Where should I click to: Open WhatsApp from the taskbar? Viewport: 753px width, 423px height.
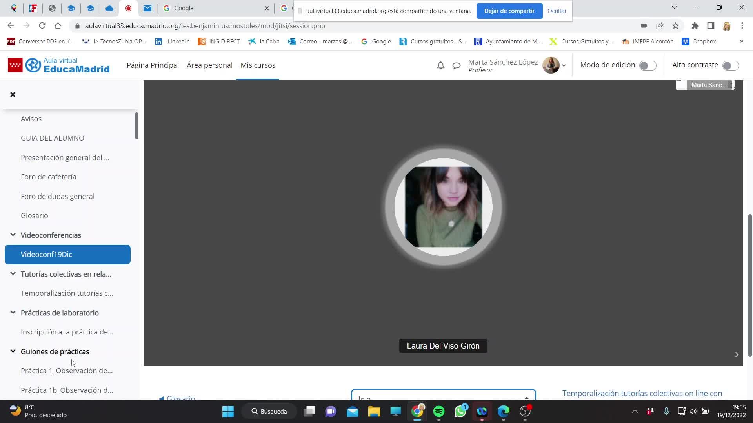point(460,411)
